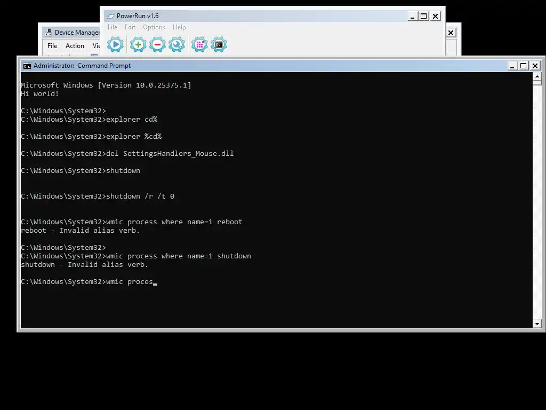
Task: Click the Device Manager title text
Action: 77,33
